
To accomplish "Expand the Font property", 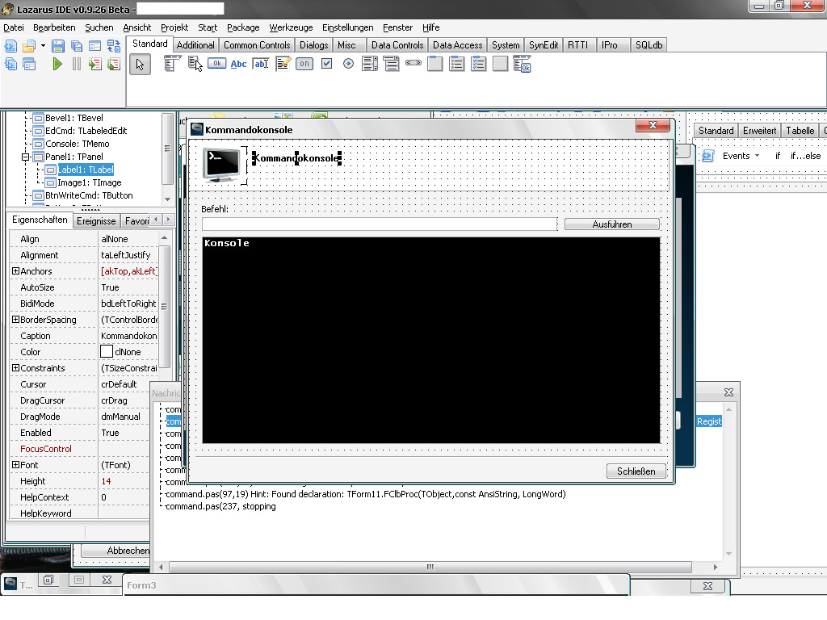I will coord(15,465).
